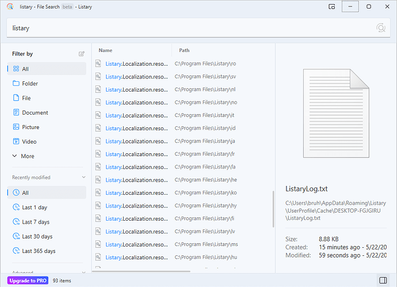Click file icon of Listary\id row
This screenshot has width=397, height=287.
pyautogui.click(x=98, y=128)
